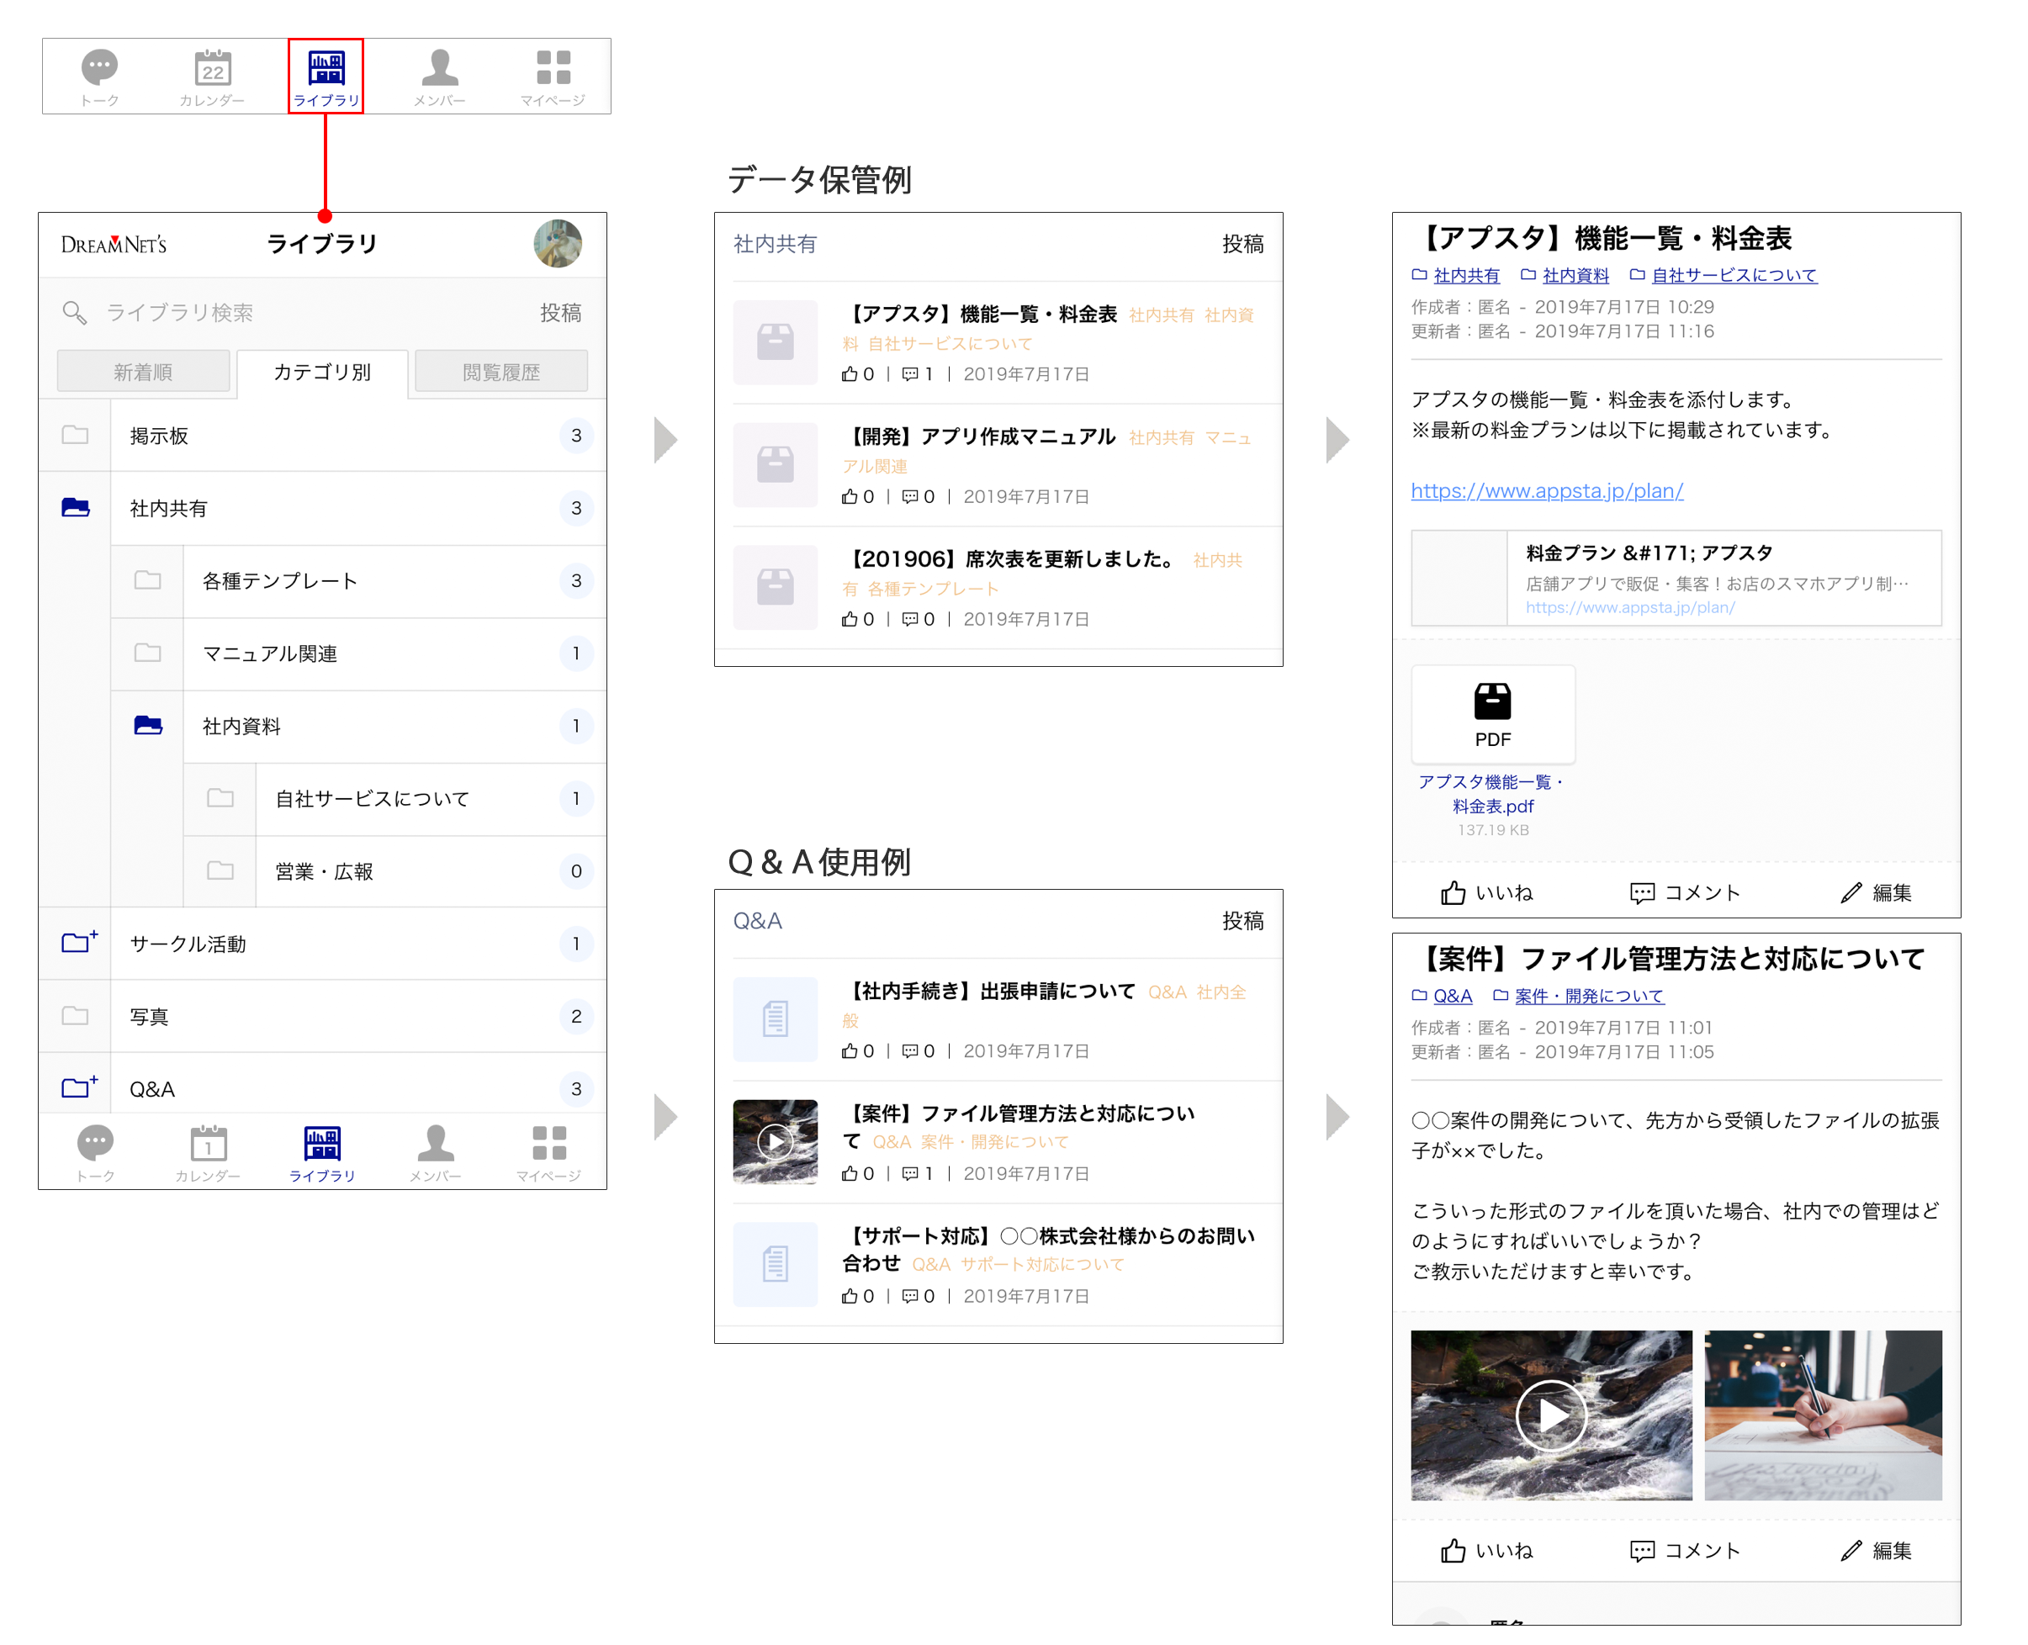Open 【201906】席次表を更新しました post
This screenshot has height=1645, width=2028.
1009,559
